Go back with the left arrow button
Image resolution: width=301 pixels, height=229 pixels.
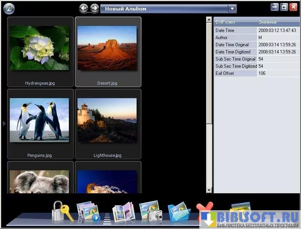84,8
